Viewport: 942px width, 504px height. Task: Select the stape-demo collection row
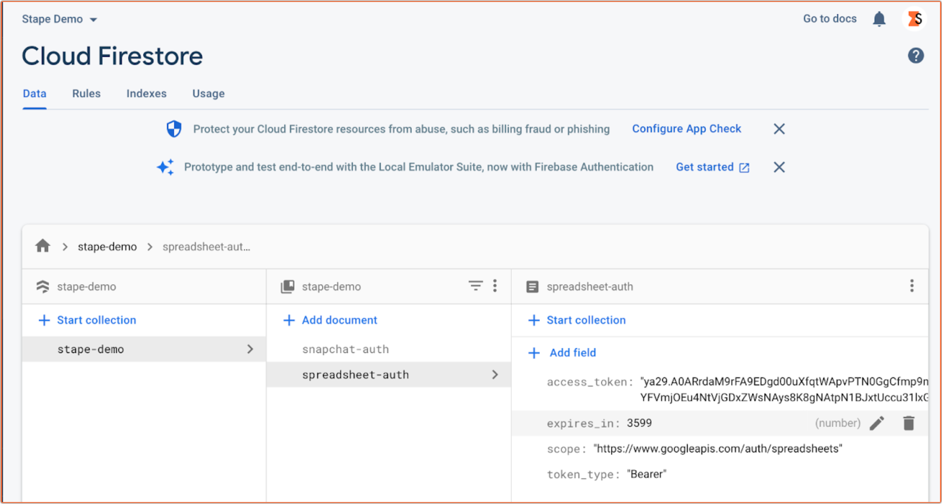tap(144, 349)
